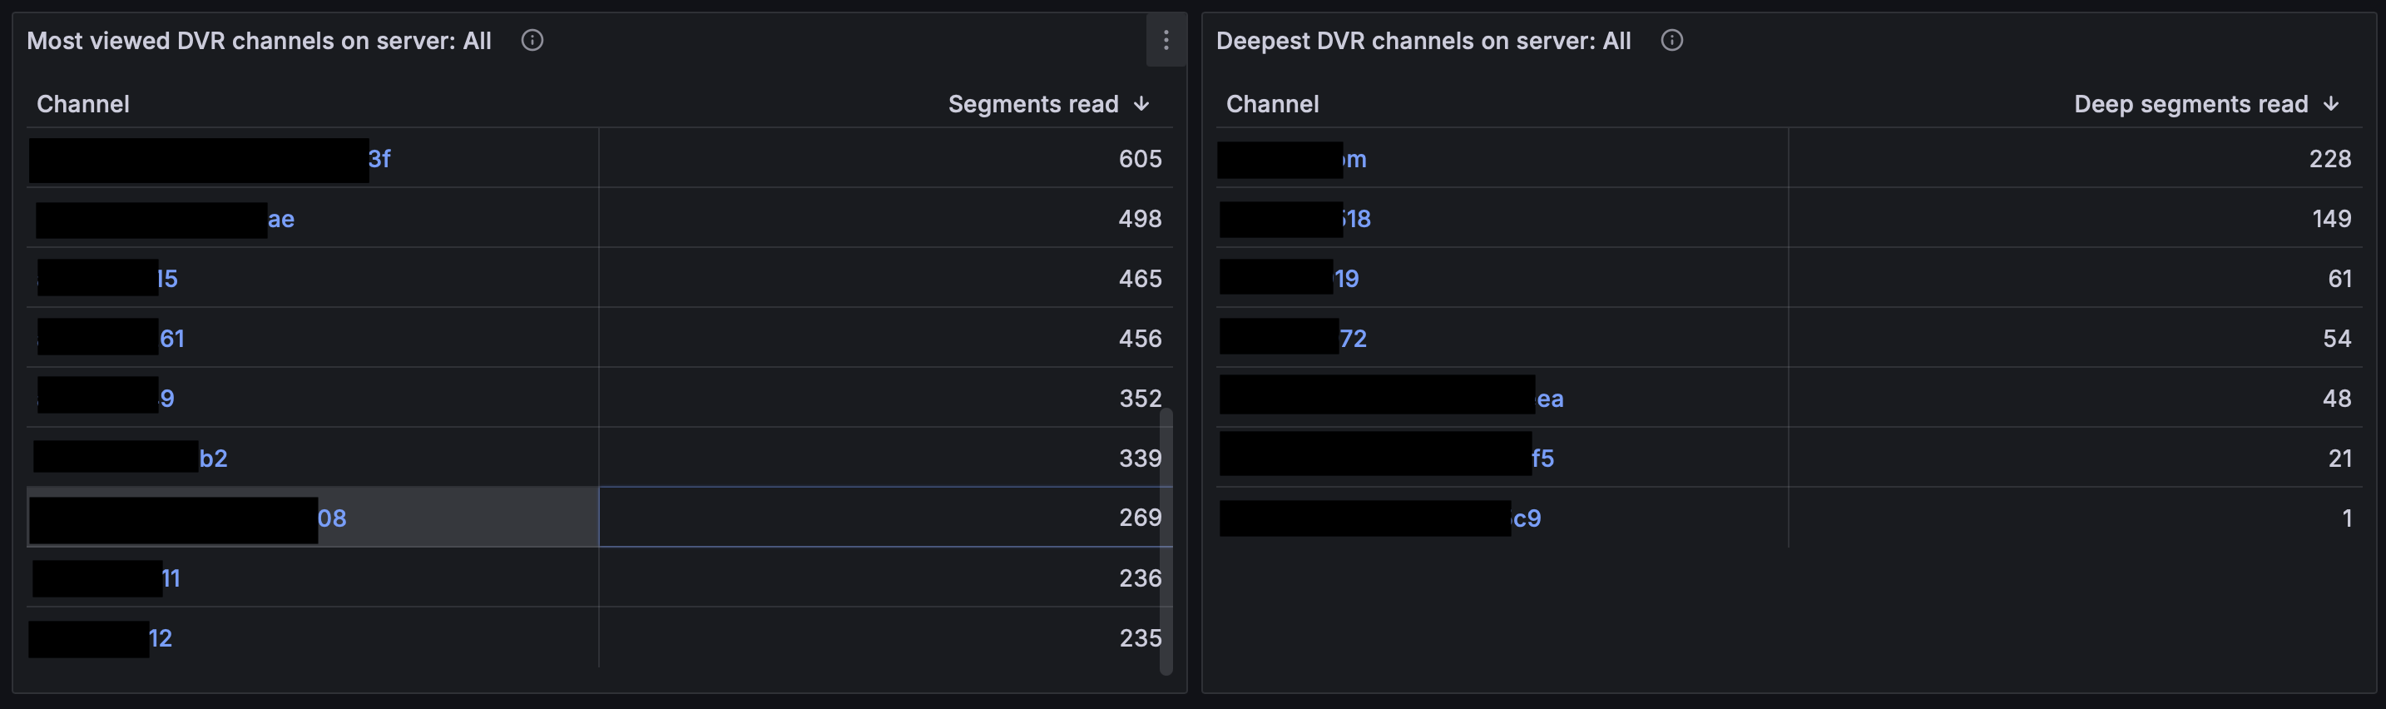Select the cell showing 605 segments read
This screenshot has height=709, width=2386.
pyautogui.click(x=885, y=158)
